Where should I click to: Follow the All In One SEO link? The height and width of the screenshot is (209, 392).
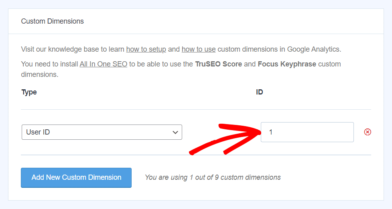click(x=103, y=64)
